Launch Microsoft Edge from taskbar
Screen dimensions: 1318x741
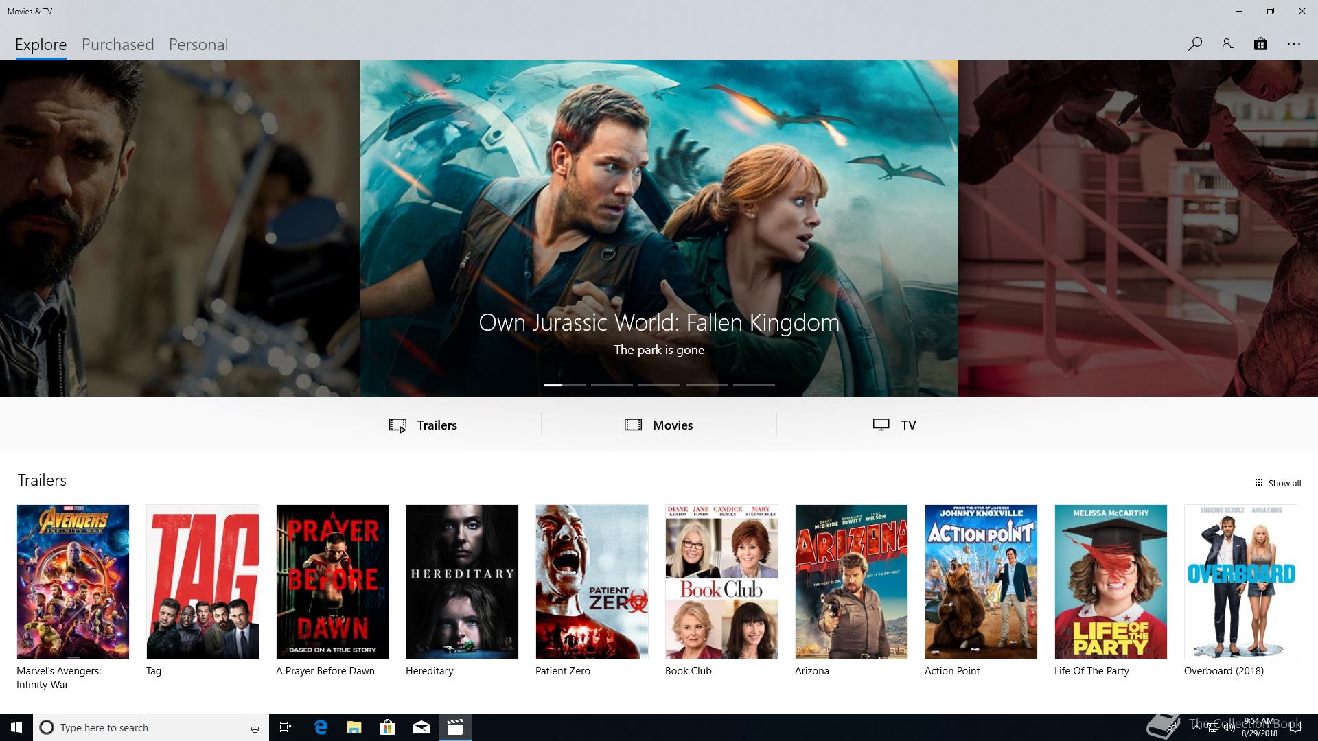(320, 727)
